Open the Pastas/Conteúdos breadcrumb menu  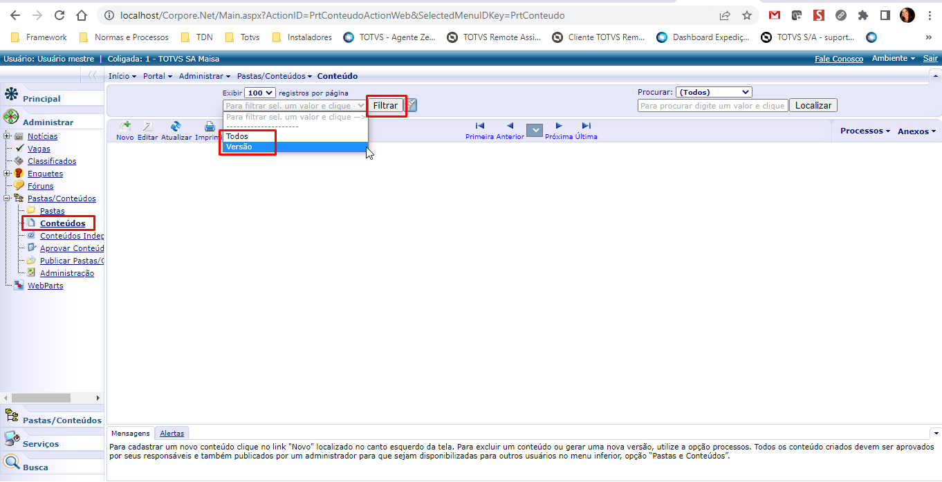click(275, 76)
